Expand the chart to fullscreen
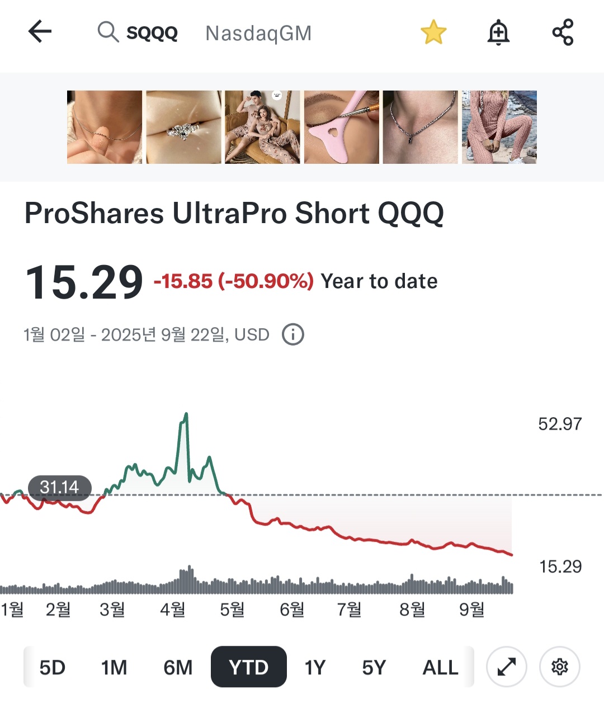Screen dimensions: 604x704 [507, 667]
